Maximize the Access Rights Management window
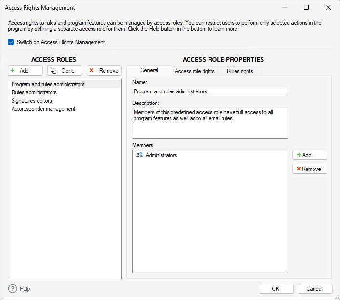 tap(306, 8)
